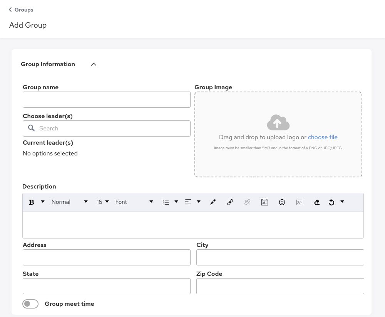This screenshot has width=385, height=317.
Task: Go back to Groups page
Action: 21,10
